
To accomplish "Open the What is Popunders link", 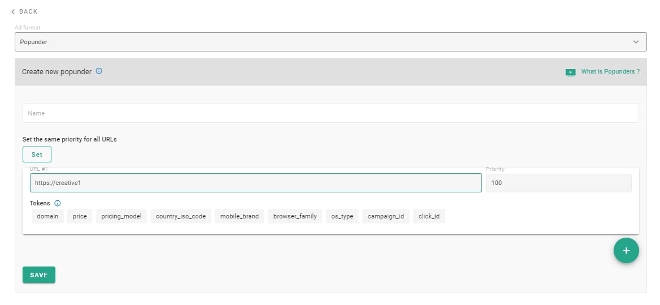I will pos(610,72).
